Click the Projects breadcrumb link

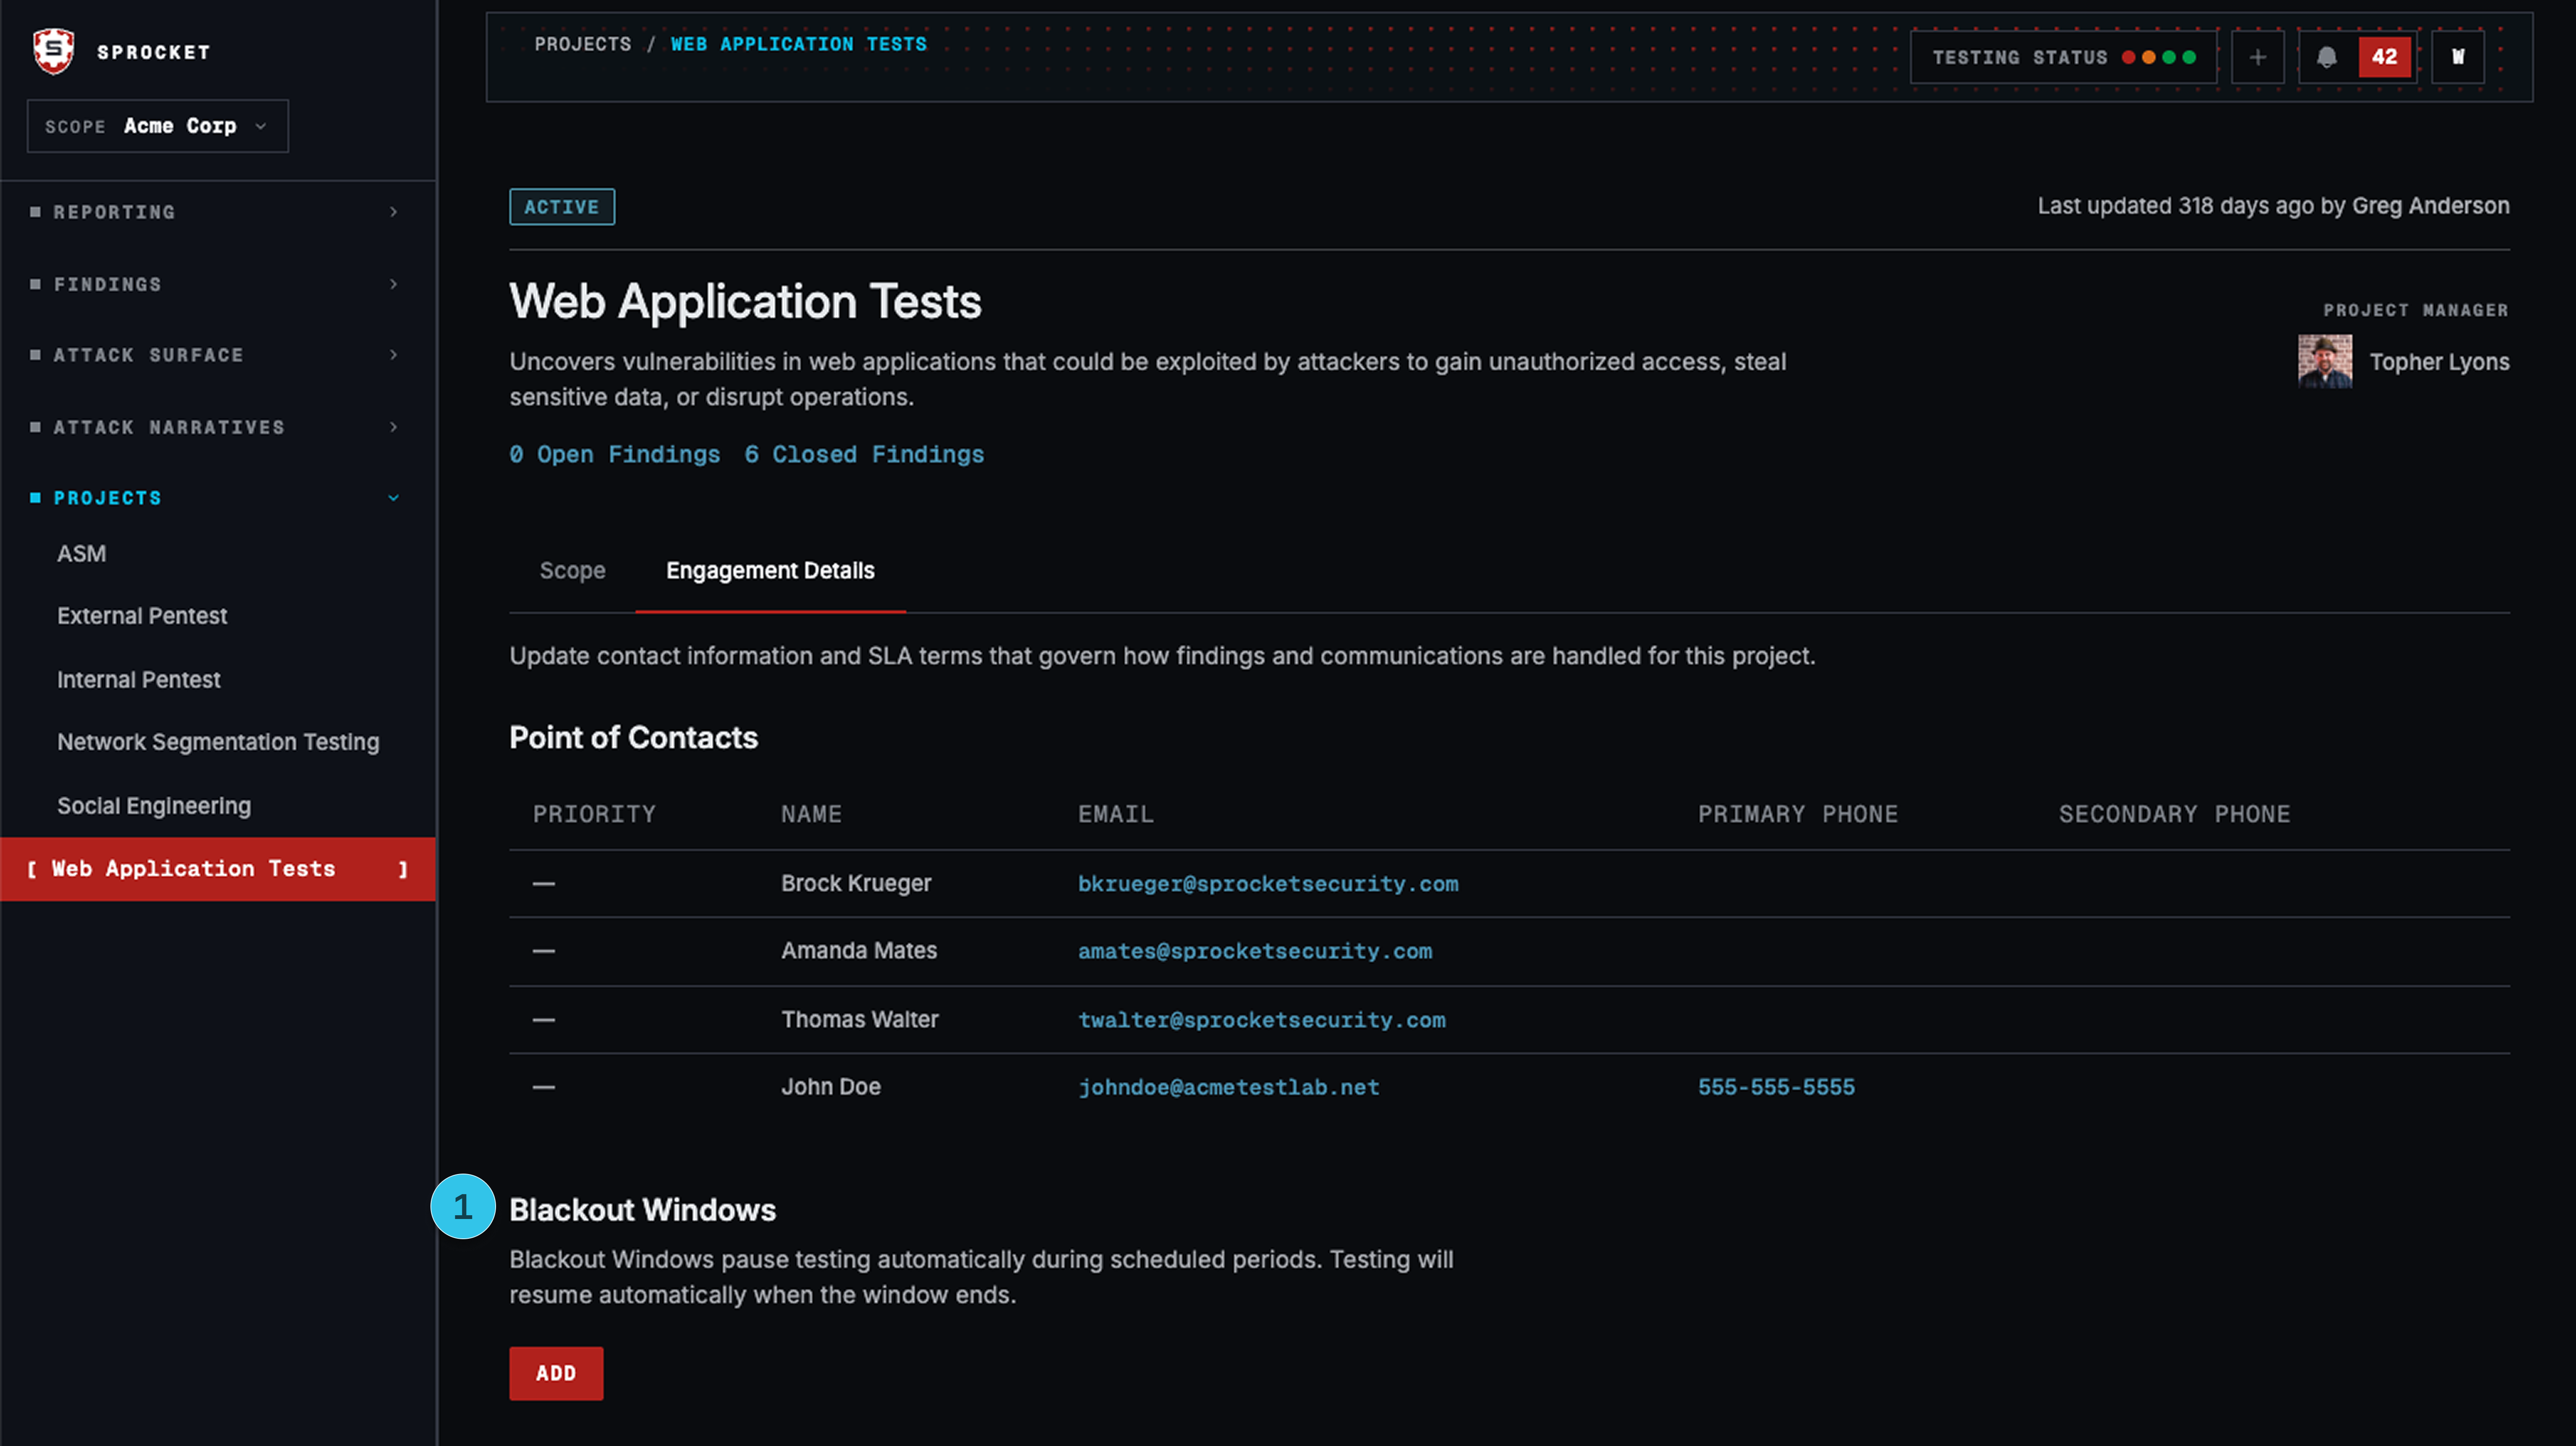coord(583,44)
